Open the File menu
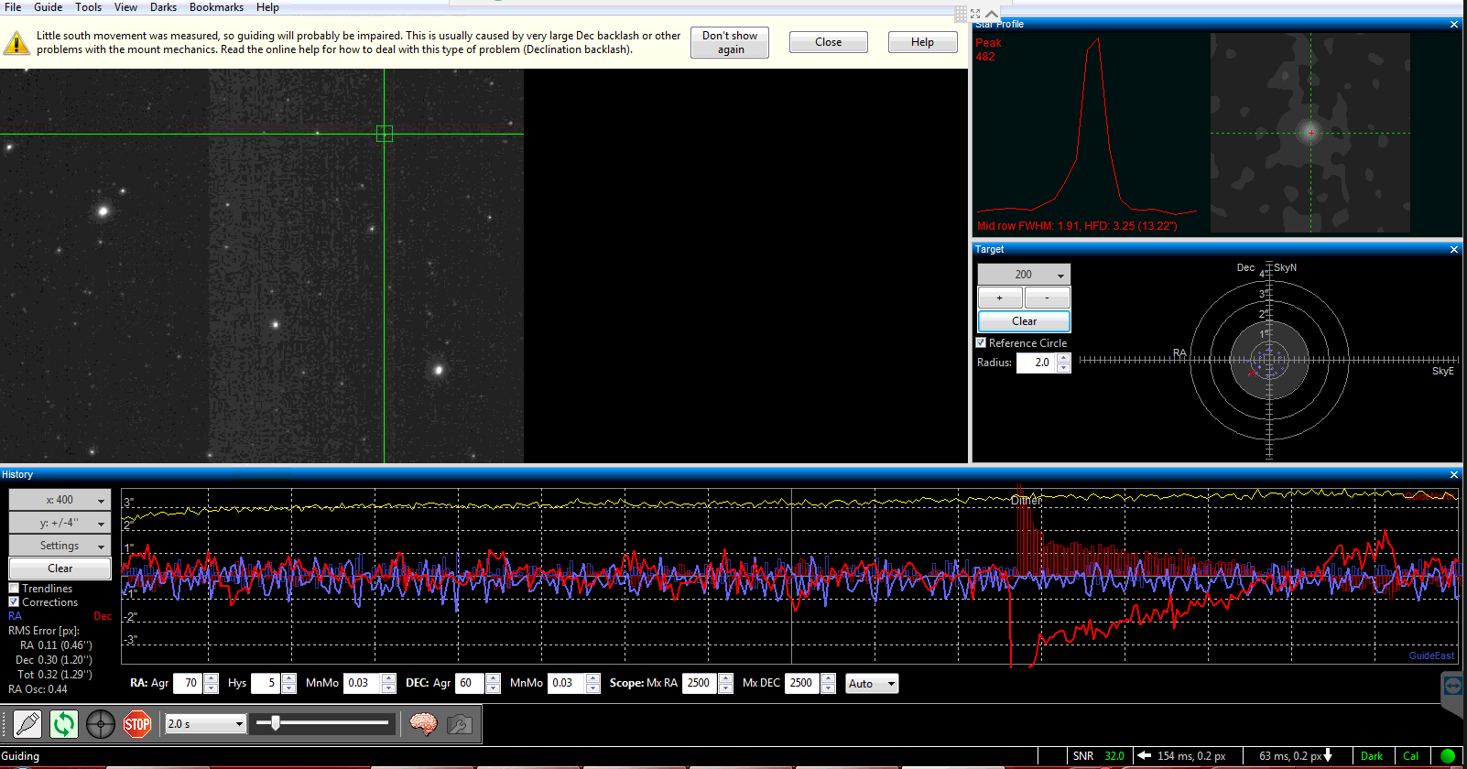 13,7
